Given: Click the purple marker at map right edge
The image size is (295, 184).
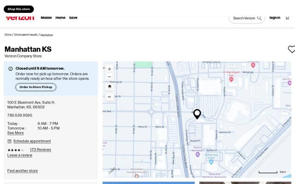Looking at the screenshot, I should click(x=289, y=83).
